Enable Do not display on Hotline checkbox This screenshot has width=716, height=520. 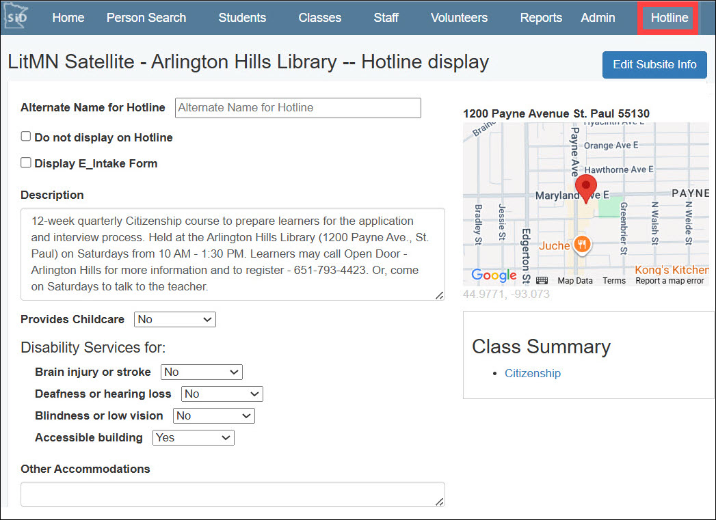click(26, 137)
